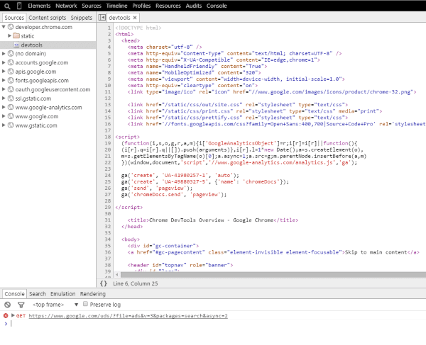Click the red error icon in console

point(6,316)
